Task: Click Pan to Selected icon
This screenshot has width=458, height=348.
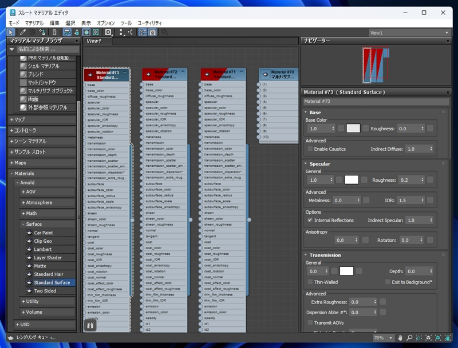Action: point(448,338)
